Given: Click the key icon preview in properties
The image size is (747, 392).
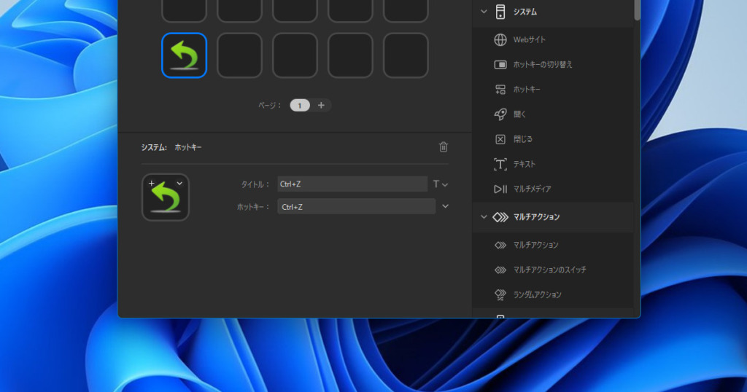Looking at the screenshot, I should tap(166, 197).
